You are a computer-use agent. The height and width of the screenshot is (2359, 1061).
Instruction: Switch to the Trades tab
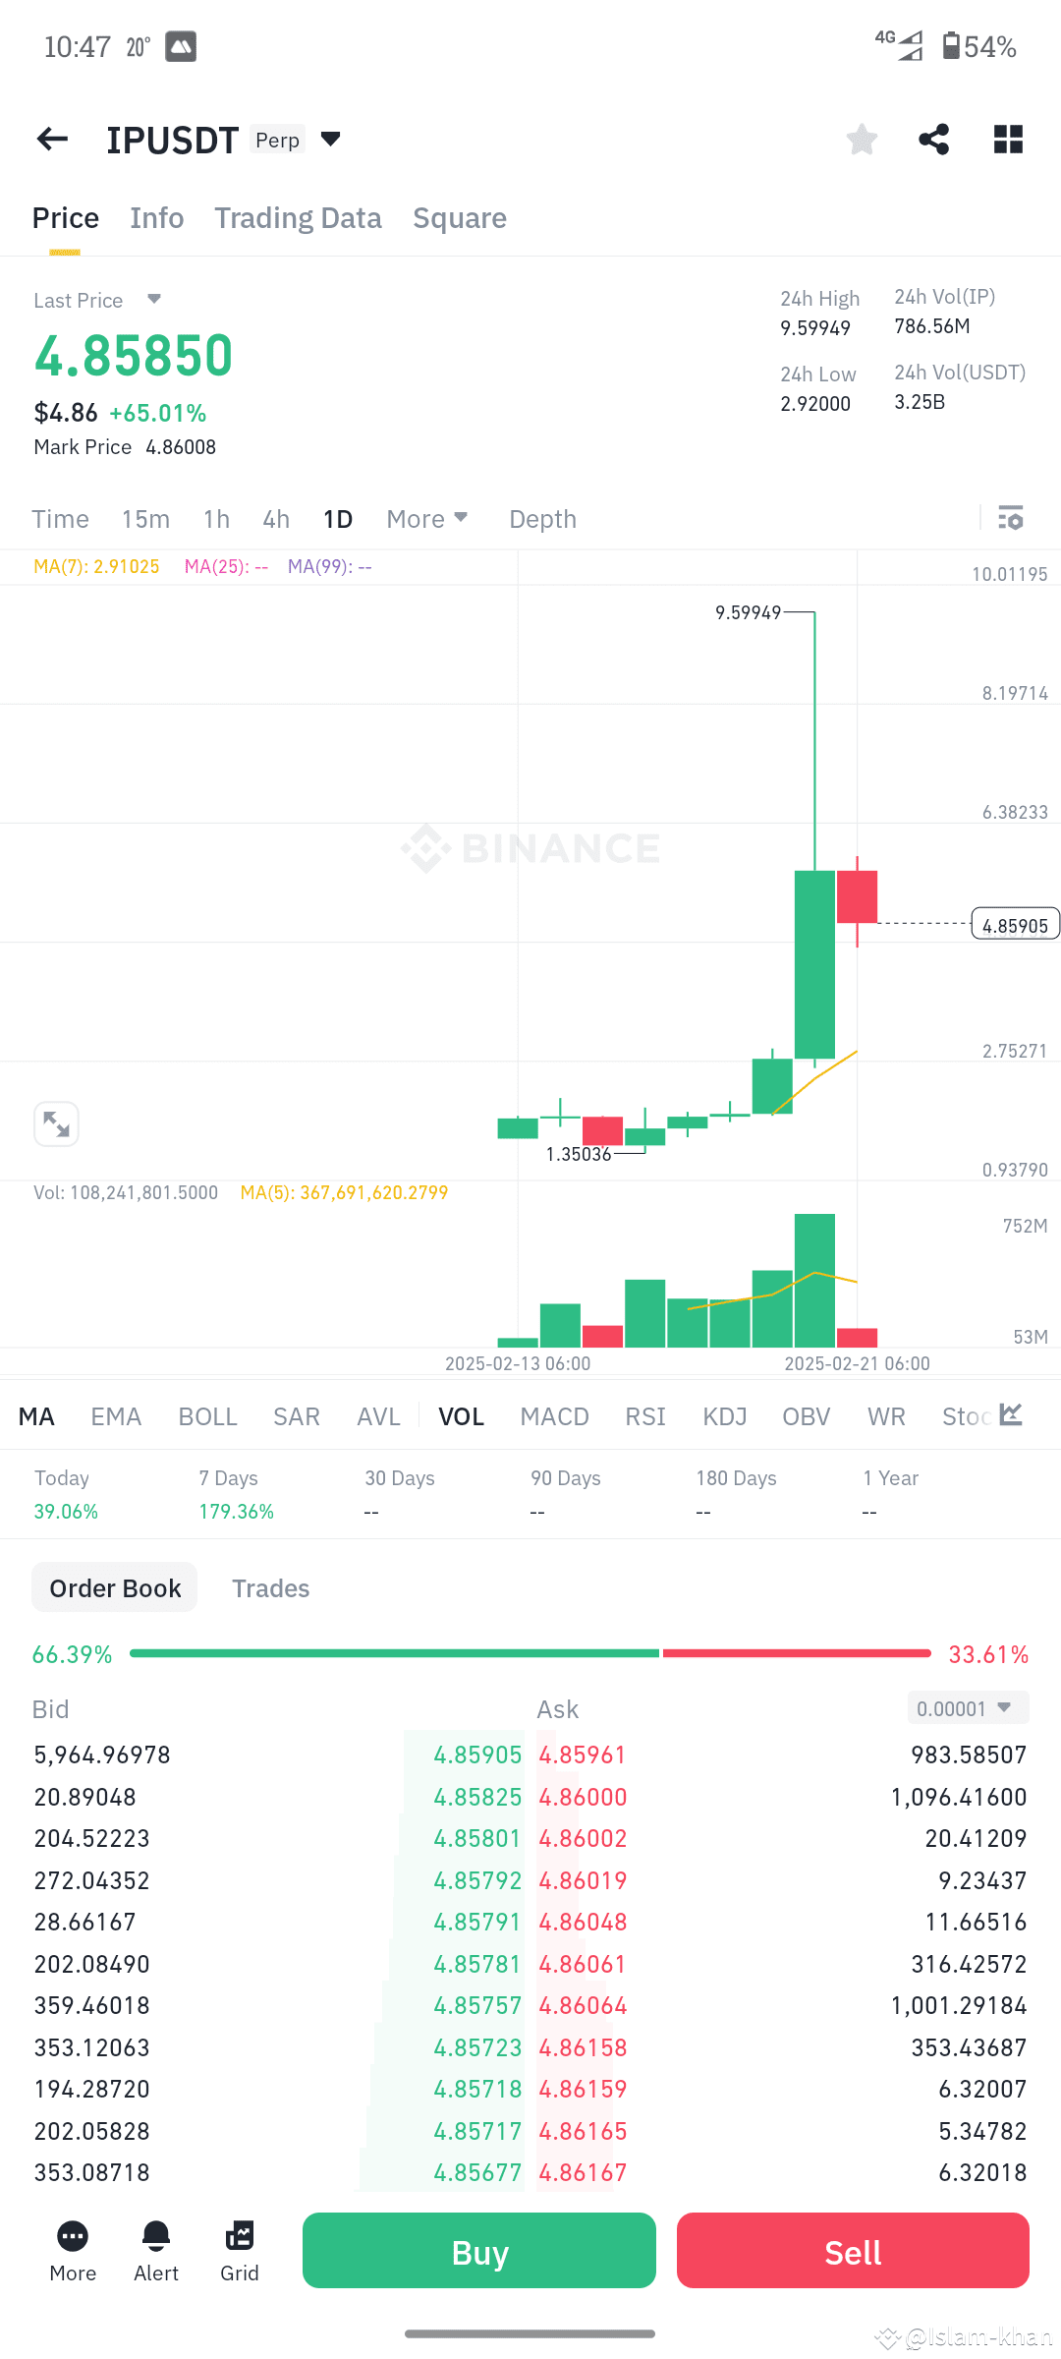(x=271, y=1587)
